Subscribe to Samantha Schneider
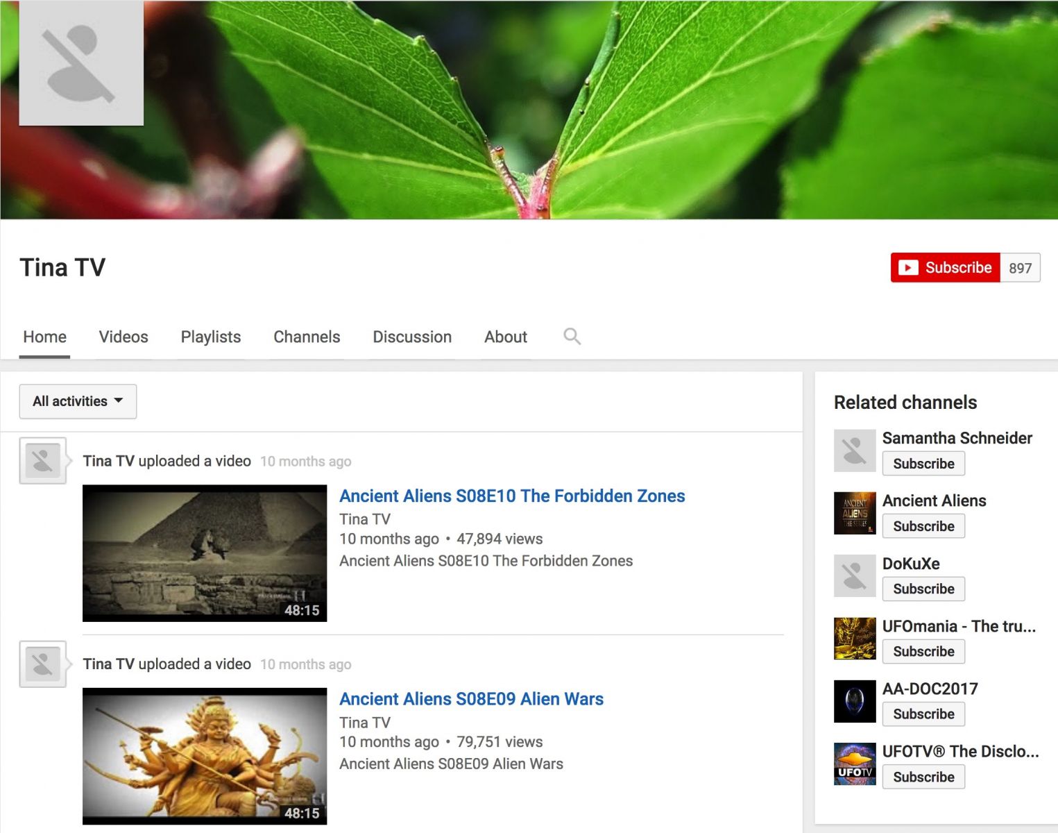Screen dimensions: 1058x833 point(923,464)
